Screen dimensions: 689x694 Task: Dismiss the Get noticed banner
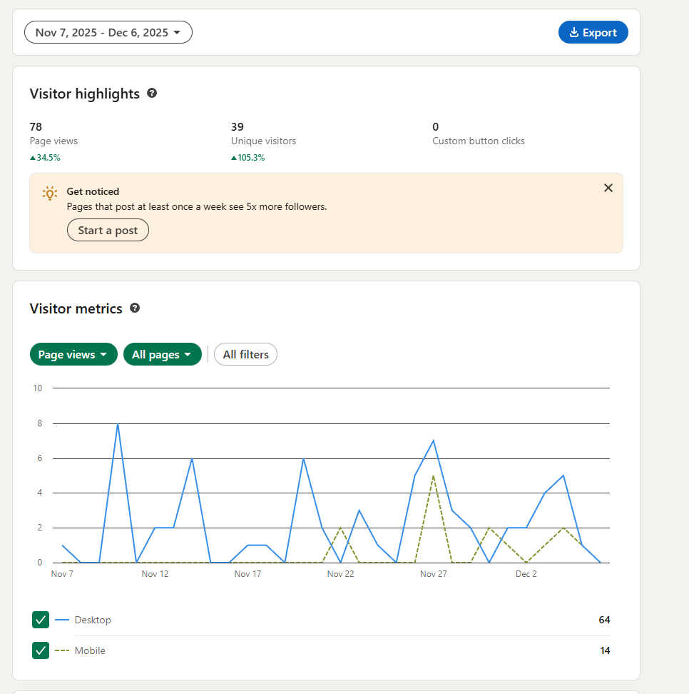(608, 188)
